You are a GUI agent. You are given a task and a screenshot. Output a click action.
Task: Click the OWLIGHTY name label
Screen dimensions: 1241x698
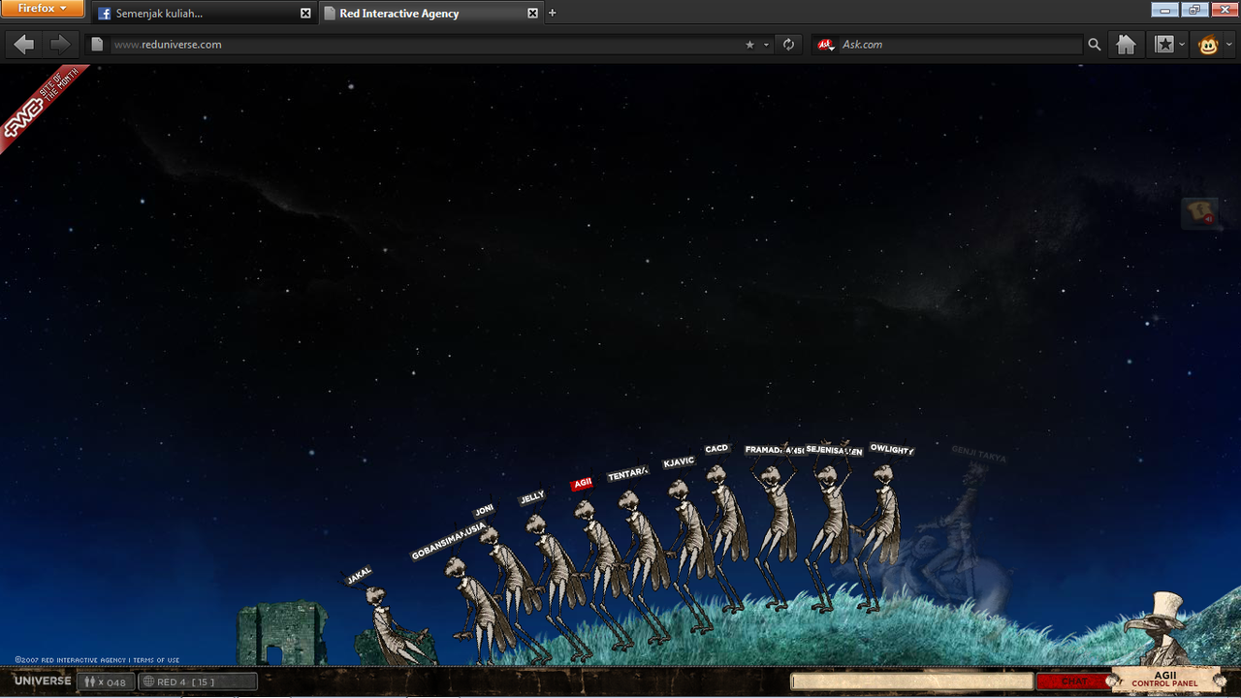click(891, 450)
